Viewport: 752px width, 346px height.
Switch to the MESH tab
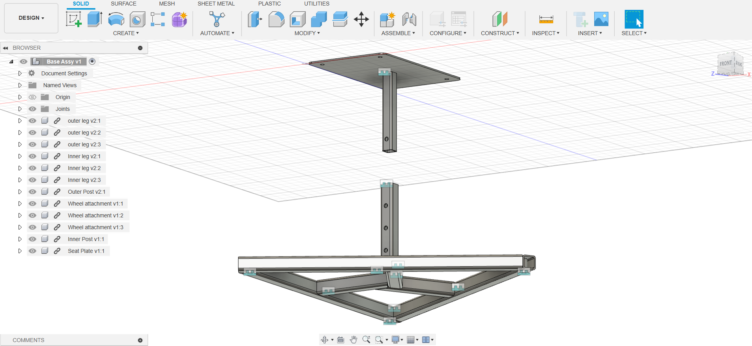coord(167,4)
